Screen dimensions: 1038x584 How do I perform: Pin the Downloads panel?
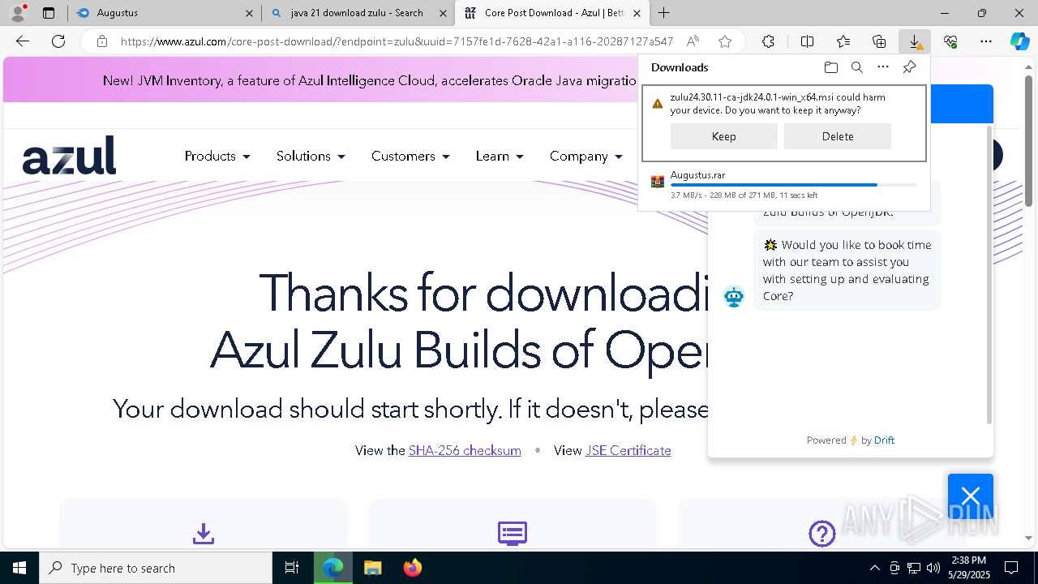click(909, 67)
